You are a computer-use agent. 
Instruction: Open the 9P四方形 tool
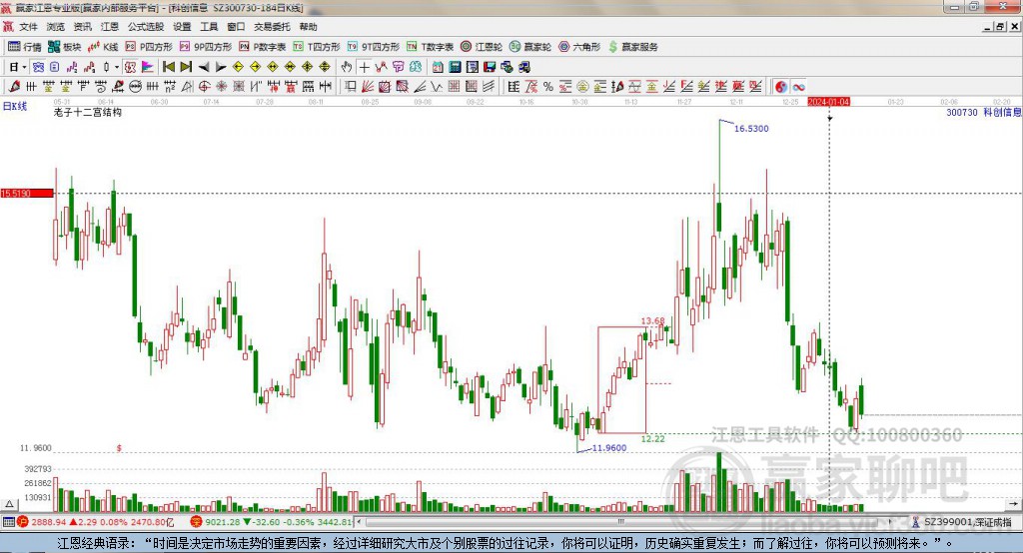206,46
